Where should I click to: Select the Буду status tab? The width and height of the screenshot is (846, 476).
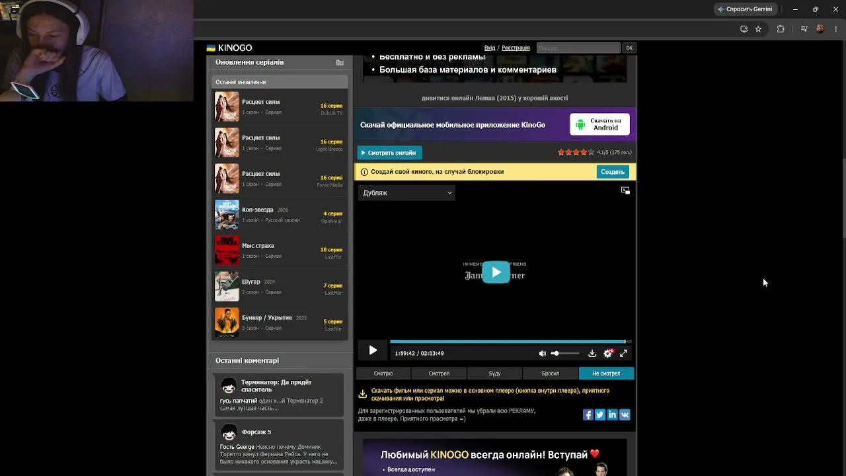click(x=494, y=374)
